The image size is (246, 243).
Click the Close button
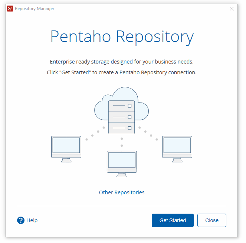coord(212,220)
